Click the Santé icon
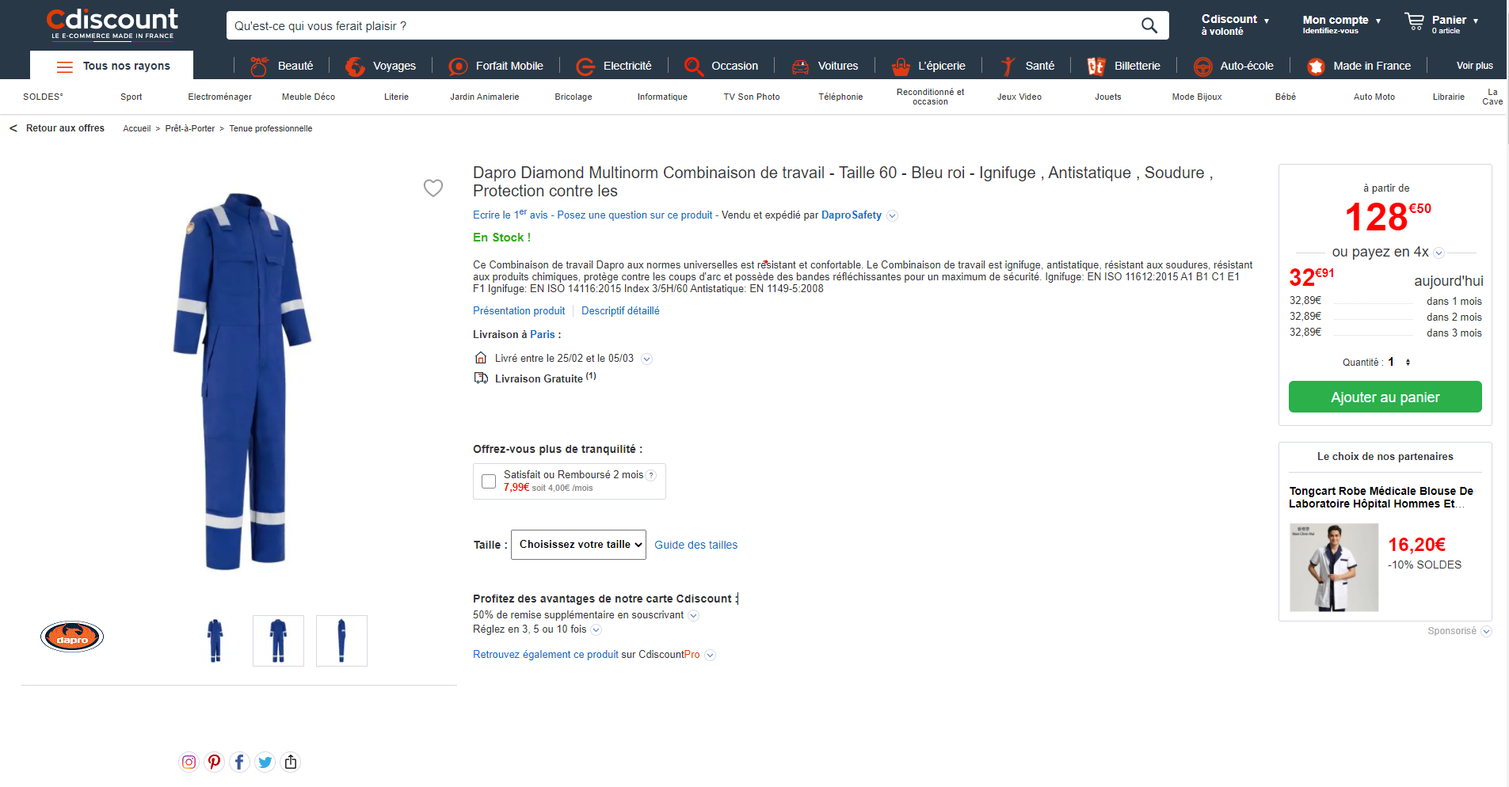The image size is (1509, 787). pos(1007,66)
